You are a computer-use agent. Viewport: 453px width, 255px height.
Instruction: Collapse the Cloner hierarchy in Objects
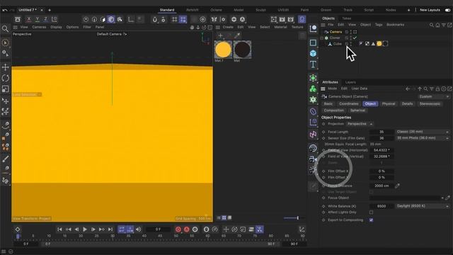click(321, 38)
